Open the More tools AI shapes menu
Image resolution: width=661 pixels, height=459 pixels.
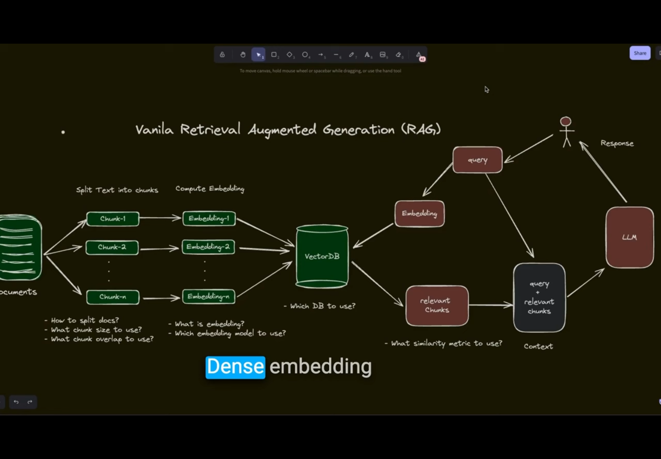pos(419,55)
